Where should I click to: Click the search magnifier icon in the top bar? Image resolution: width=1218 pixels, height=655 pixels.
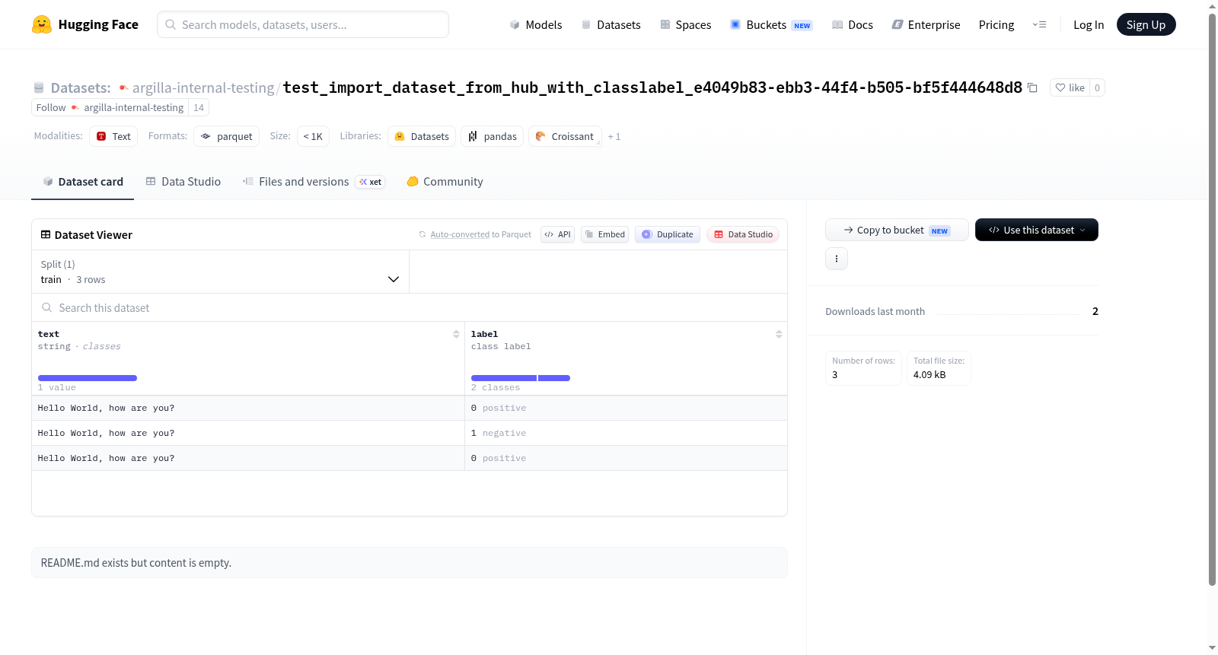(x=171, y=24)
